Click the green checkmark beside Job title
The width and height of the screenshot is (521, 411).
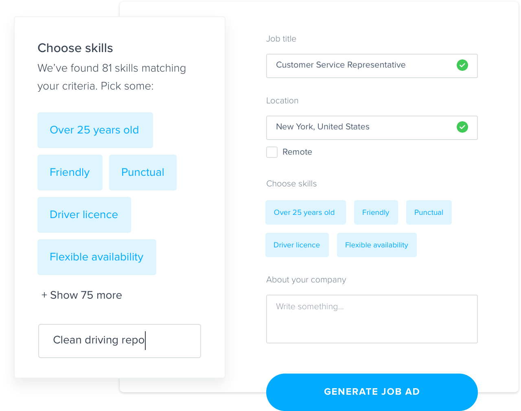click(462, 65)
